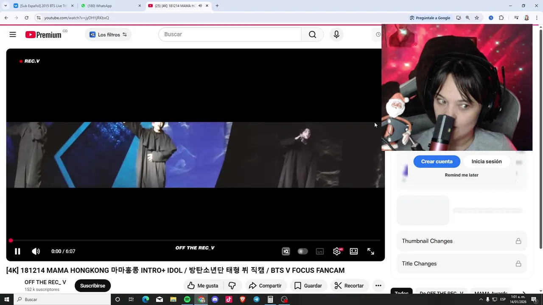Image resolution: width=543 pixels, height=305 pixels.
Task: Pause the video playback
Action: point(17,251)
